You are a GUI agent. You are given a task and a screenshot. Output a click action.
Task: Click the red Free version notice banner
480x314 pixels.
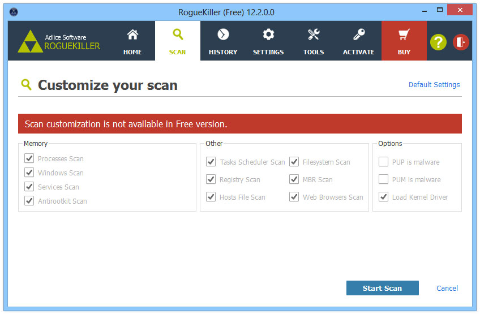pos(240,124)
